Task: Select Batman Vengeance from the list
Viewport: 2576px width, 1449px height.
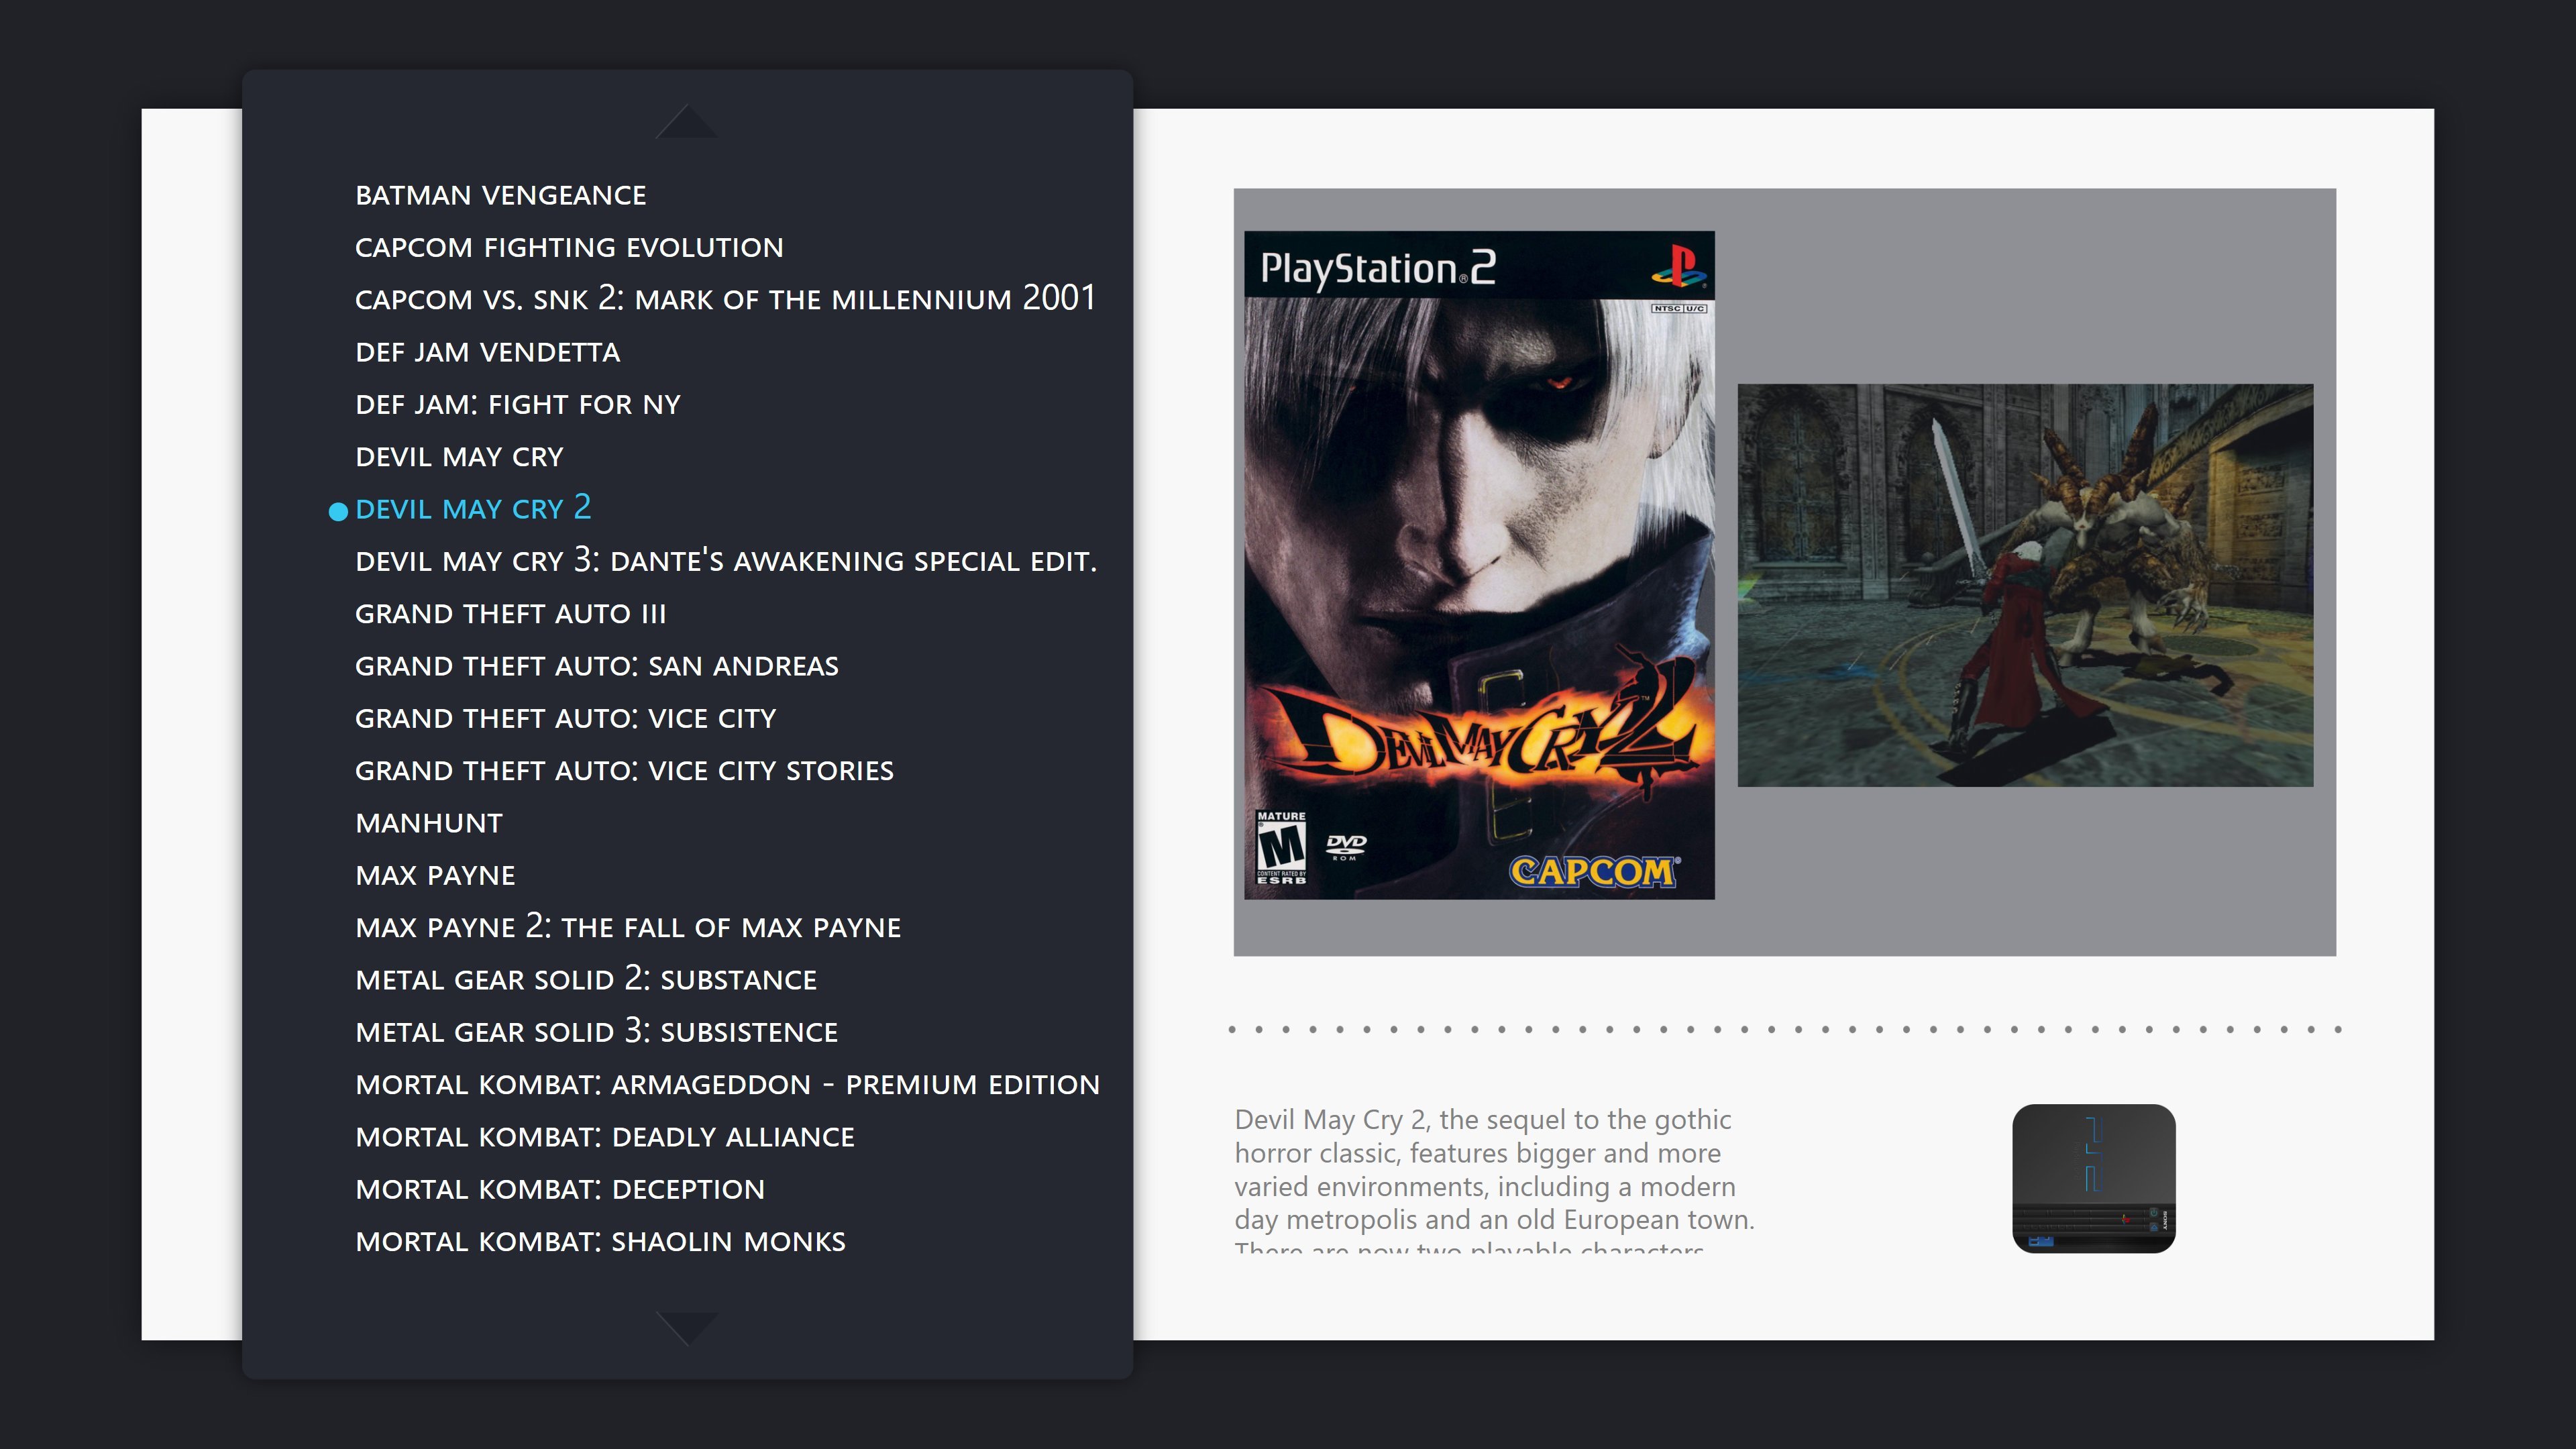Action: 501,195
